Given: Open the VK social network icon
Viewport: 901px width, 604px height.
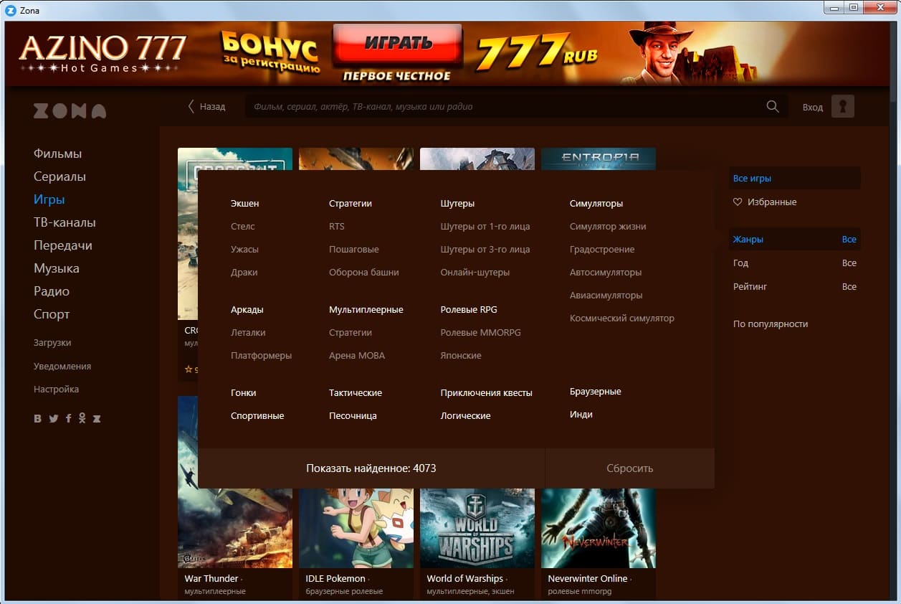Looking at the screenshot, I should point(38,418).
